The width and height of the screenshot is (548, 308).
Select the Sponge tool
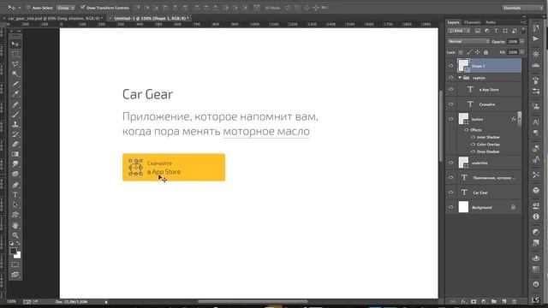pos(15,174)
